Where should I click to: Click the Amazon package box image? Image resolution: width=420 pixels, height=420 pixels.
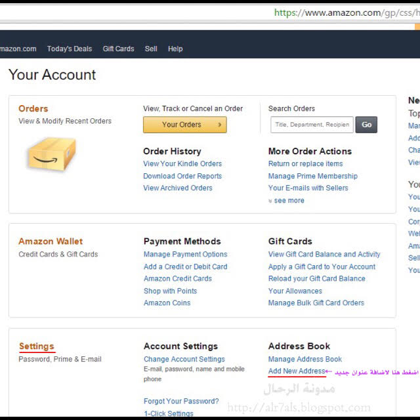click(52, 154)
